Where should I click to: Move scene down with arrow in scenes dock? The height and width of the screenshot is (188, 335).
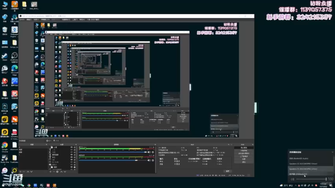pos(31,172)
